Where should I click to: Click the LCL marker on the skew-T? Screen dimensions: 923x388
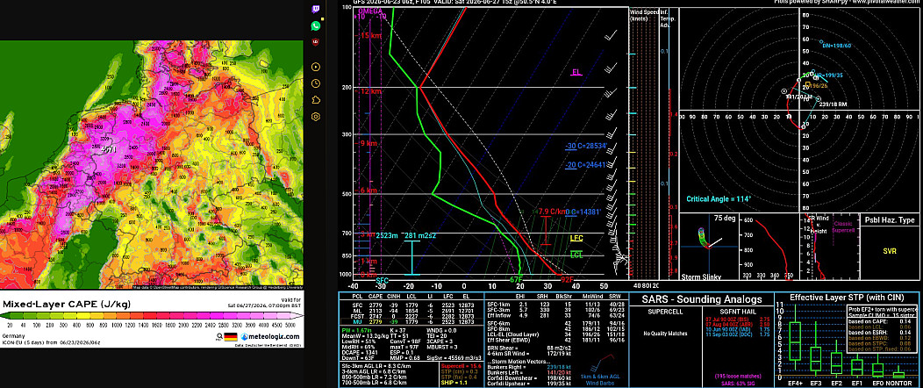[577, 255]
